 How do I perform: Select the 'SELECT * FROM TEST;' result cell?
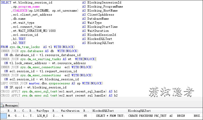110,116
